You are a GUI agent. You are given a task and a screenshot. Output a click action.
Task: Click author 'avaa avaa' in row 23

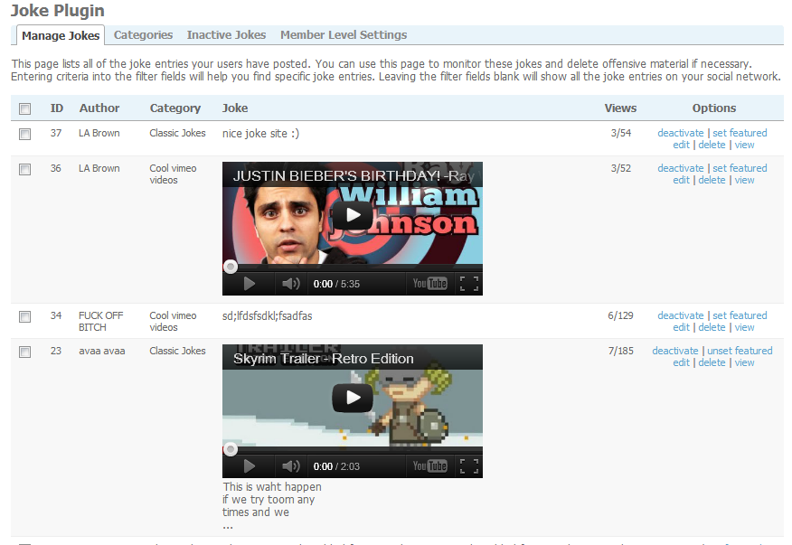tap(102, 351)
